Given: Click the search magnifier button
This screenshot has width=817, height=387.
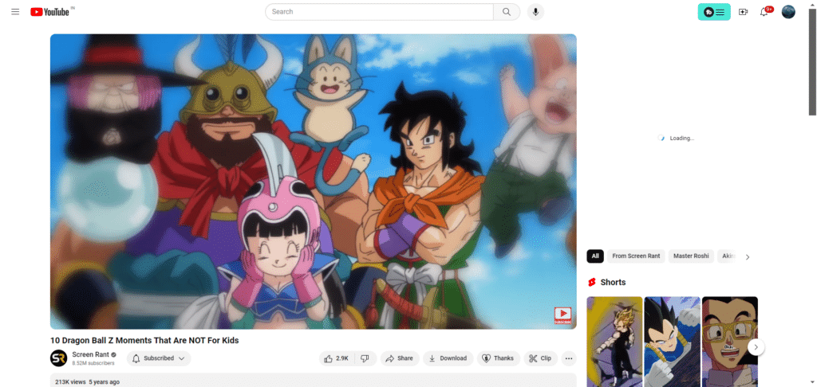Looking at the screenshot, I should click(x=507, y=11).
